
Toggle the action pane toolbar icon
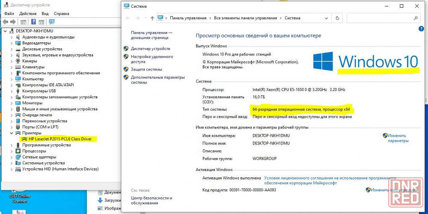[x=41, y=22]
